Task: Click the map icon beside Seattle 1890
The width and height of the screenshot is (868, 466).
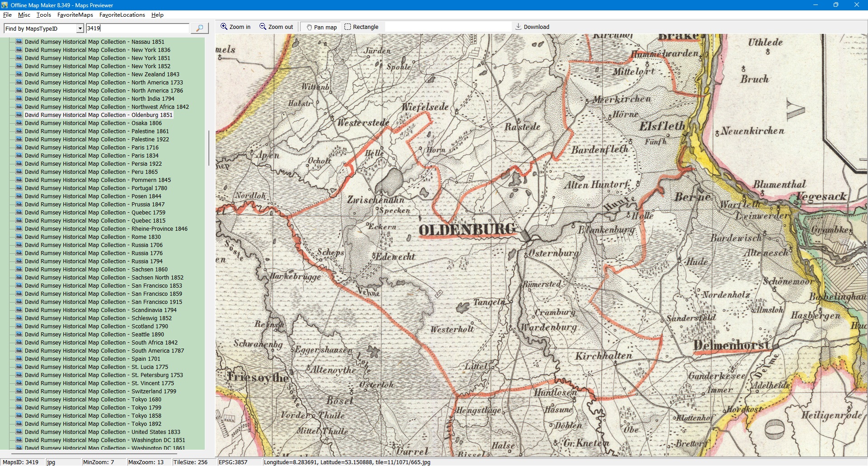Action: [x=19, y=334]
